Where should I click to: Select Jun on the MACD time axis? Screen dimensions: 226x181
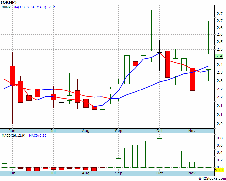point(12,173)
